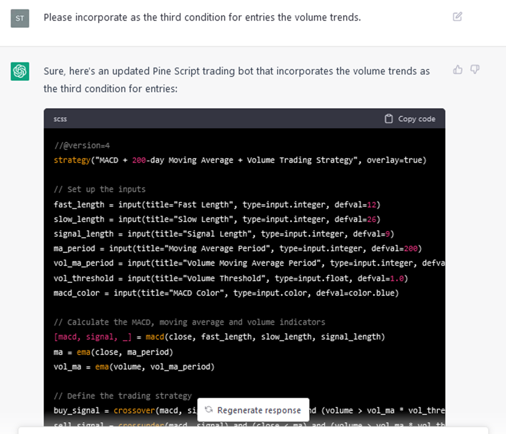Viewport: 506px width, 434px height.
Task: Click the ChatGPT logo avatar
Action: click(20, 71)
